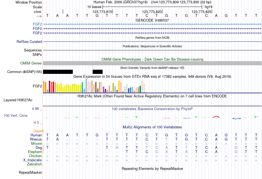Click the FGF2 label beside GTEx bar chart
Image resolution: width=262 pixels, height=179 pixels.
point(37,86)
